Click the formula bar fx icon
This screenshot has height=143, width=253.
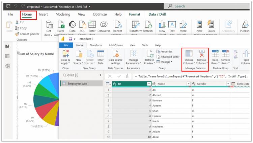click(x=127, y=76)
